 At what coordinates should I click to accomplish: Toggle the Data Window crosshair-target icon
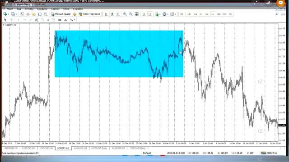(28, 14)
